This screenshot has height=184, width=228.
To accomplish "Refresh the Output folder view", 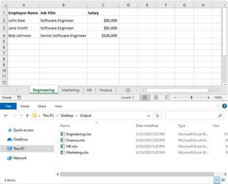I will [x=157, y=116].
